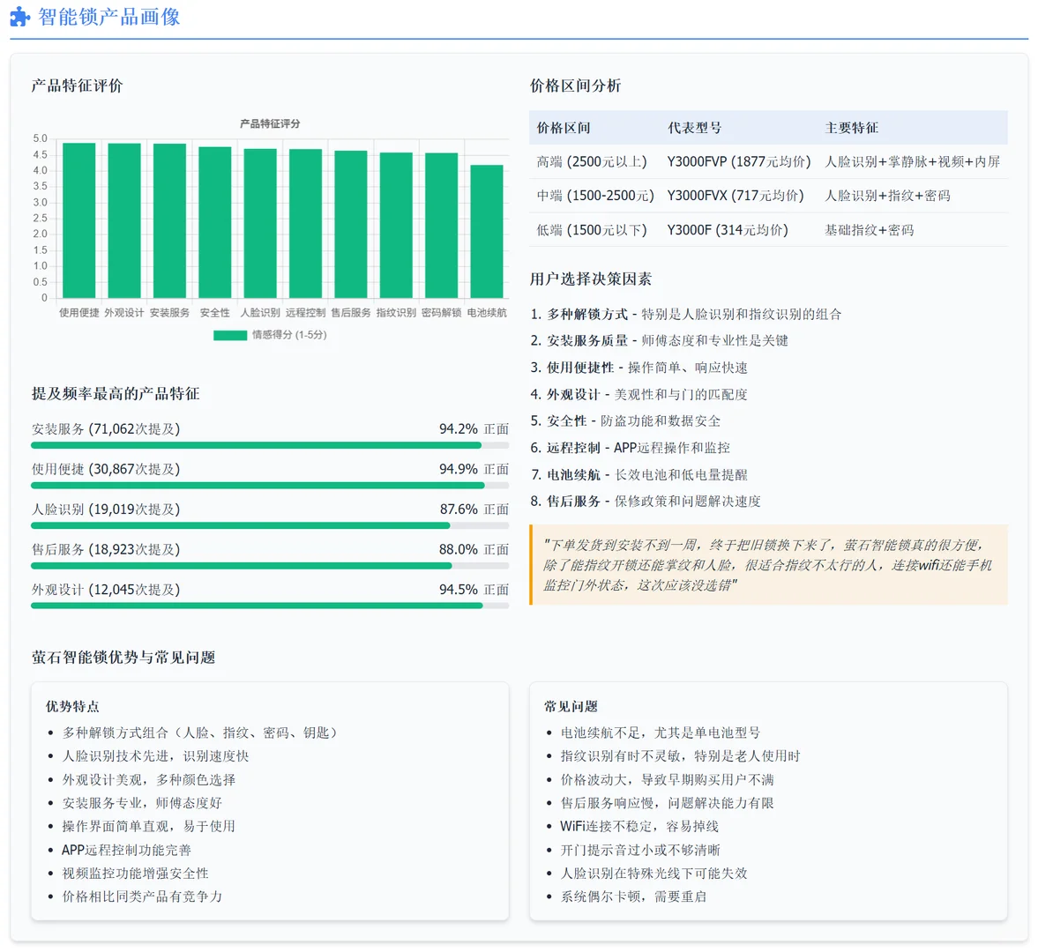Select the 高端 (2500元以上) table cell
Screen dimensions: 1038x952
591,162
